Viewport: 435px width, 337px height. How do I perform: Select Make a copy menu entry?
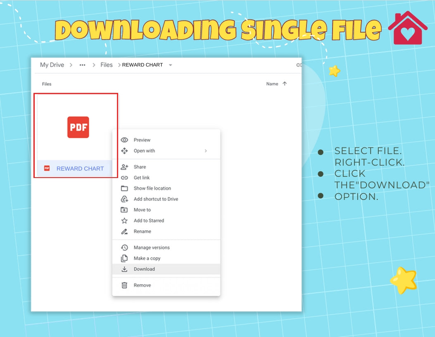point(147,258)
